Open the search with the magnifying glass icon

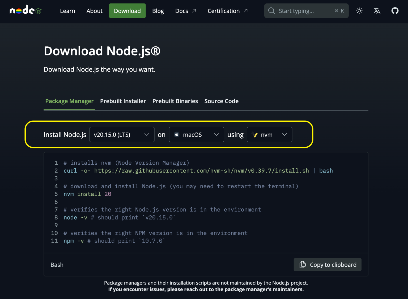coord(271,11)
